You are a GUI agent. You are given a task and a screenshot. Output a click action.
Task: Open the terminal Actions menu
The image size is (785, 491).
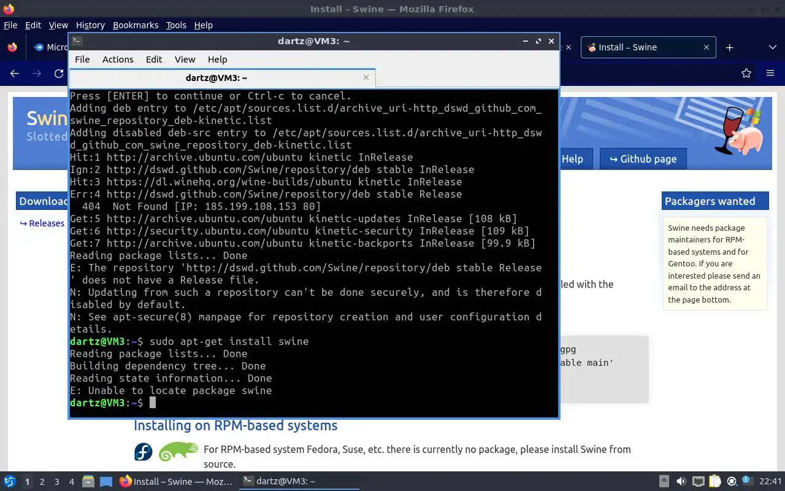pos(118,60)
